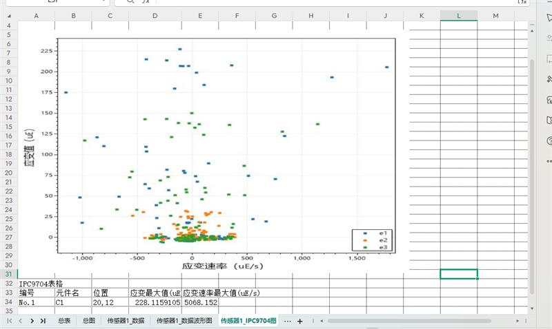Click the select-all corner triangle
Image resolution: width=552 pixels, height=329 pixels.
pos(8,15)
